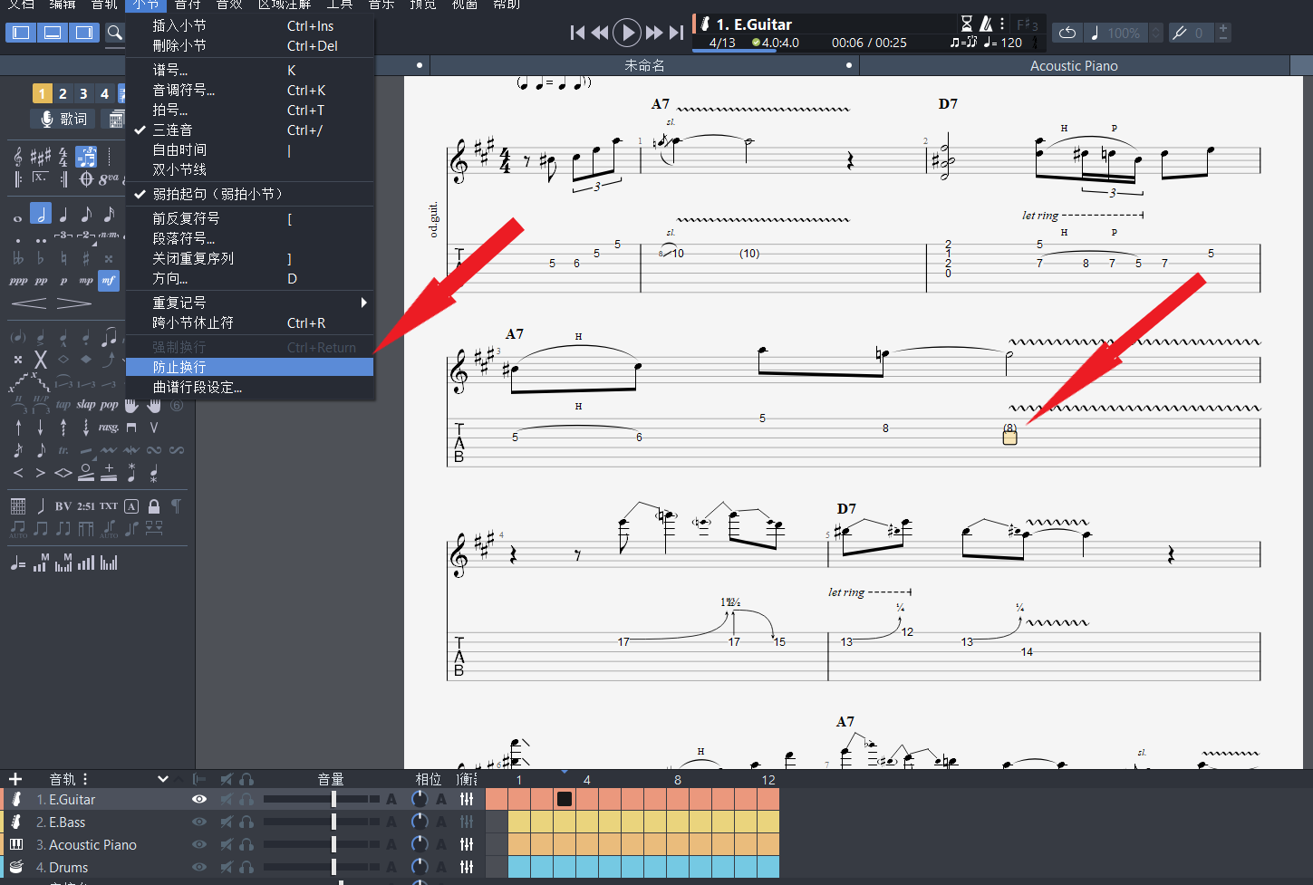This screenshot has width=1313, height=885.
Task: Click the zoom magnifier icon
Action: (x=115, y=34)
